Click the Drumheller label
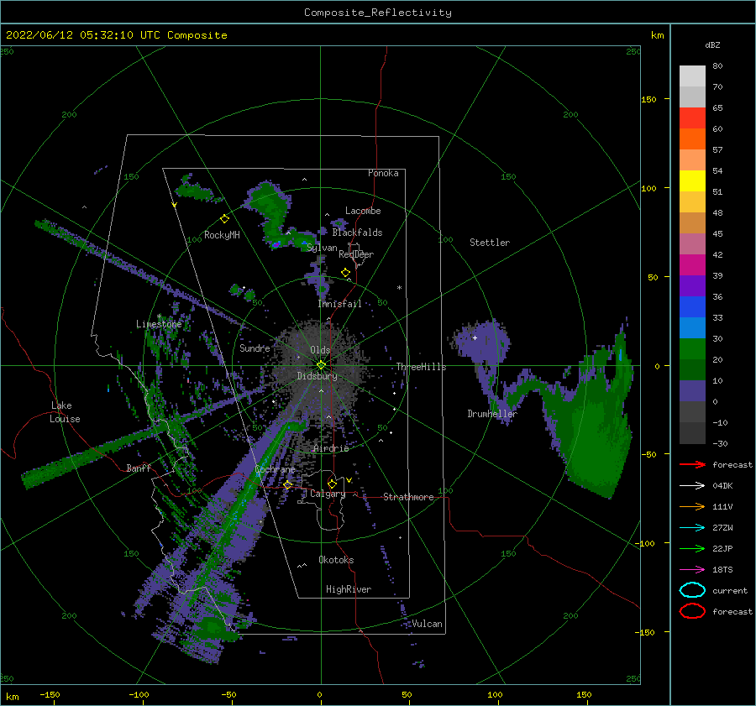Screen dimensions: 756x706 click(492, 414)
